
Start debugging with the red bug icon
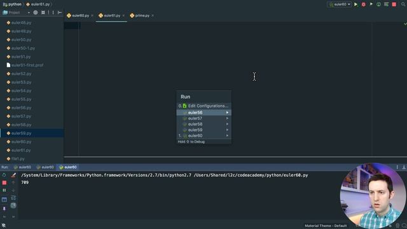pyautogui.click(x=363, y=4)
